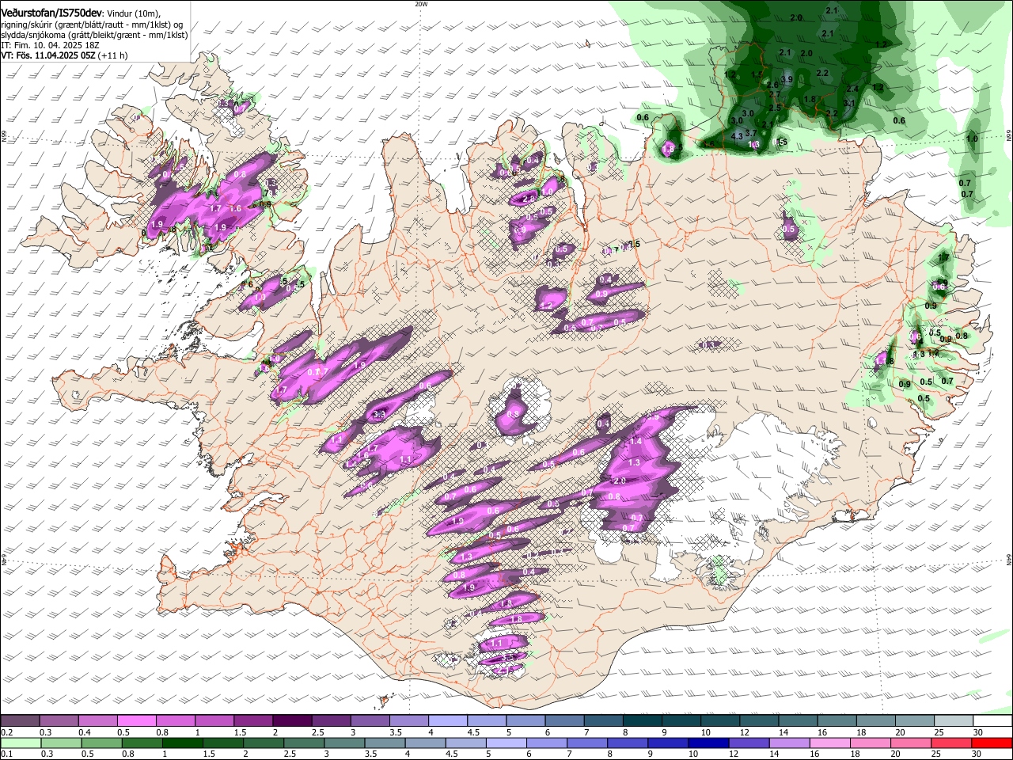1013x760 pixels.
Task: Click the '(+11 h)' forecast offset text
Action: [113, 55]
